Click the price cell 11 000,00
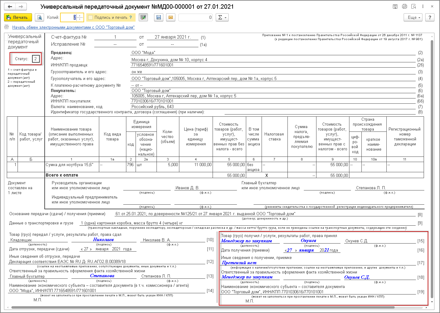This screenshot has width=440, height=313. 196,167
